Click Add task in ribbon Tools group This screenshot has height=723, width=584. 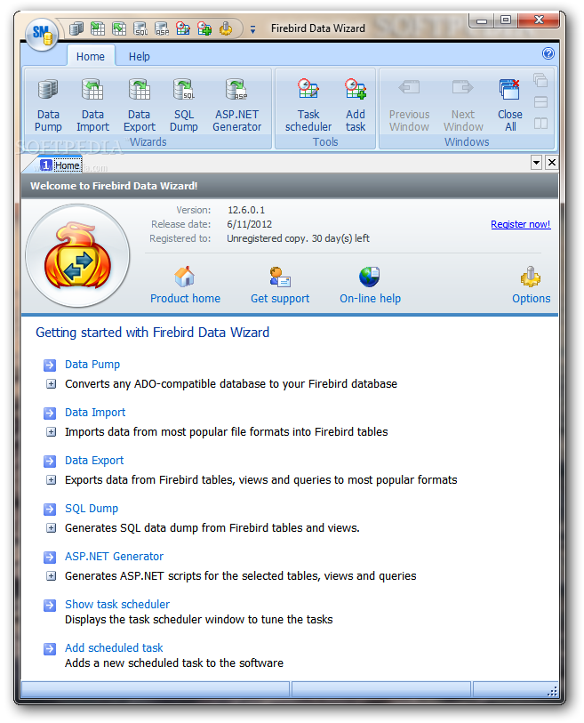click(356, 106)
